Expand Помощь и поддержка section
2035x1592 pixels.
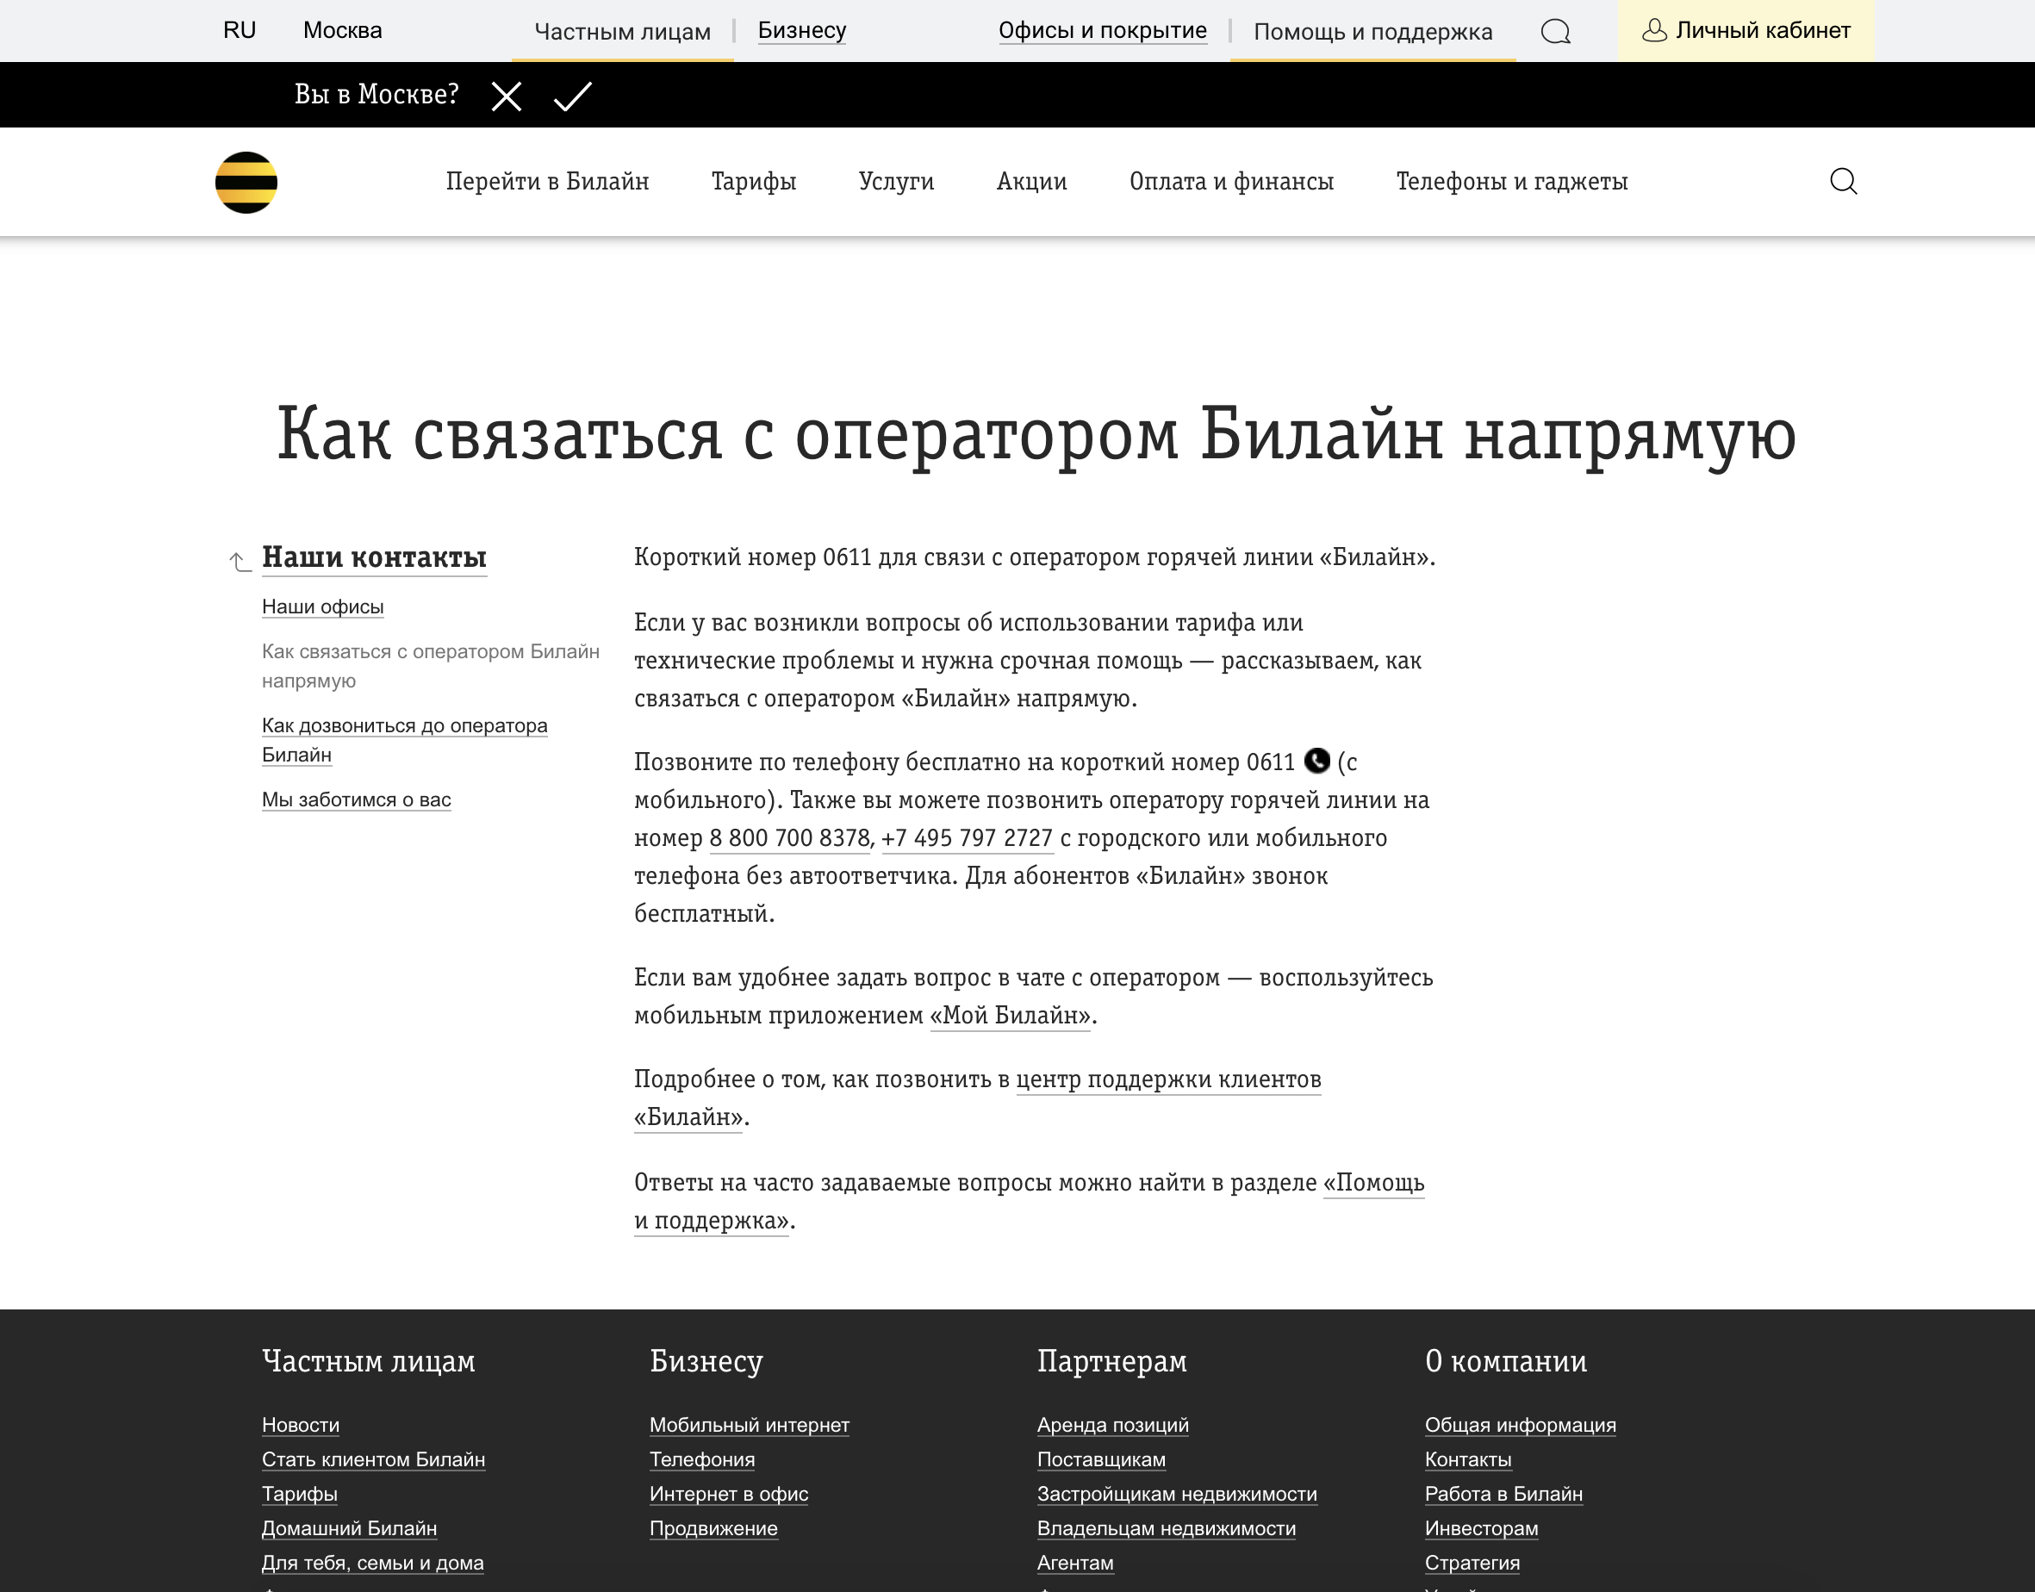point(1372,31)
